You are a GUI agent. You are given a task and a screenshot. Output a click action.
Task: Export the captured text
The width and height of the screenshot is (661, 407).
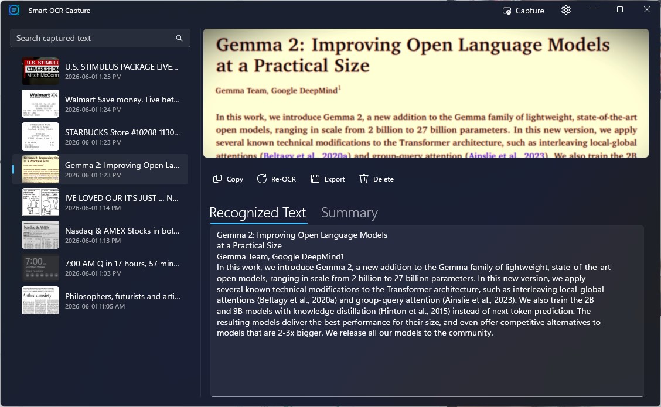(x=328, y=179)
